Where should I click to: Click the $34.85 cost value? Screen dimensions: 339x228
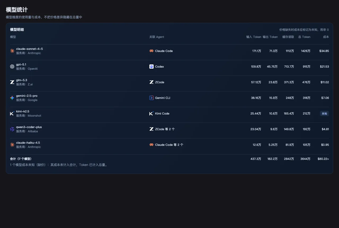(324, 51)
